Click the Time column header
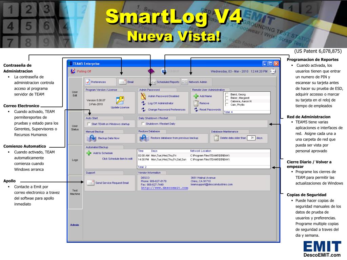The width and height of the screenshot is (347, 260). pyautogui.click(x=141, y=151)
